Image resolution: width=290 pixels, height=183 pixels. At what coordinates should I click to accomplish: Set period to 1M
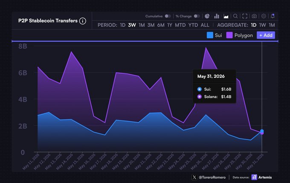click(x=142, y=25)
